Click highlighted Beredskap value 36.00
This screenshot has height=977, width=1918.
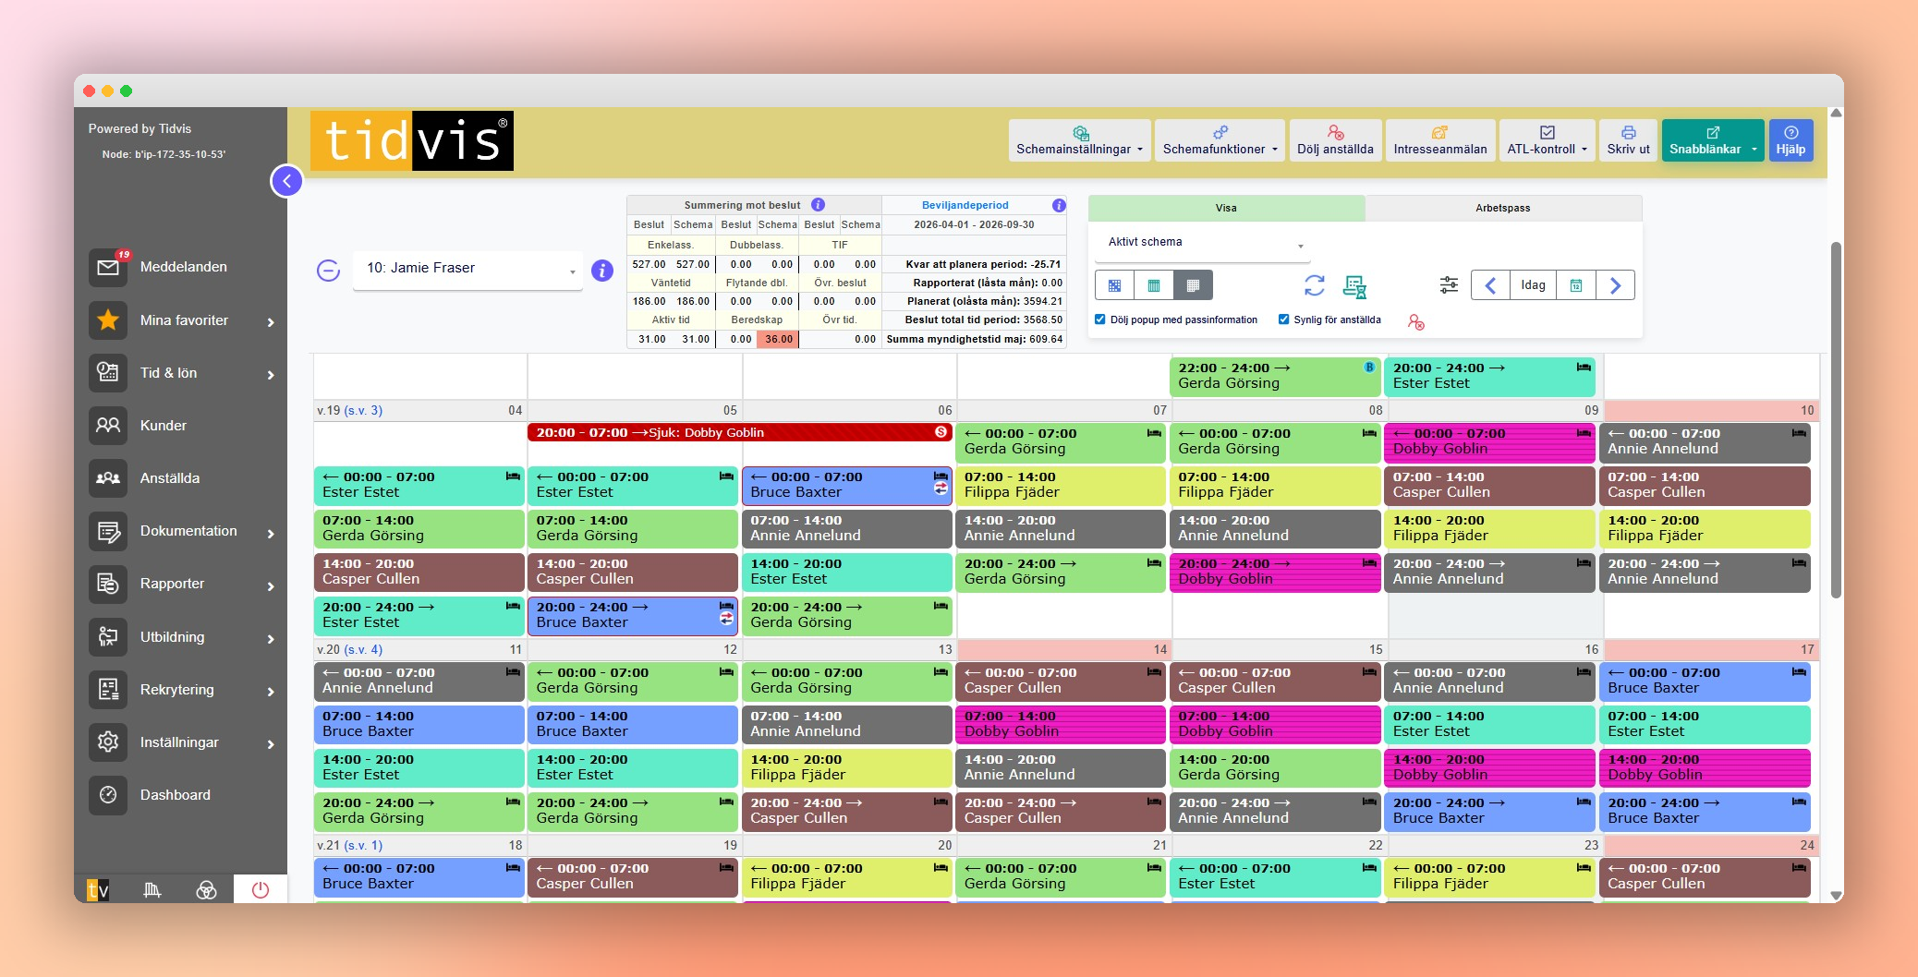(x=779, y=339)
